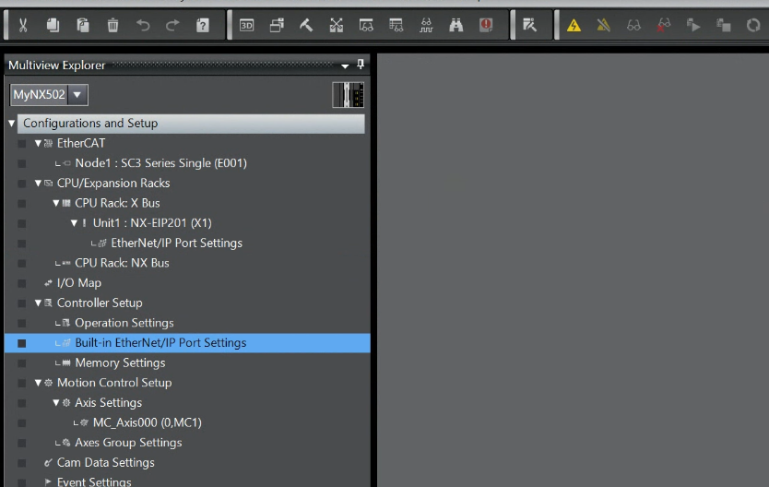Image resolution: width=769 pixels, height=487 pixels.
Task: Click the Cut scissors icon in toolbar
Action: coord(23,26)
